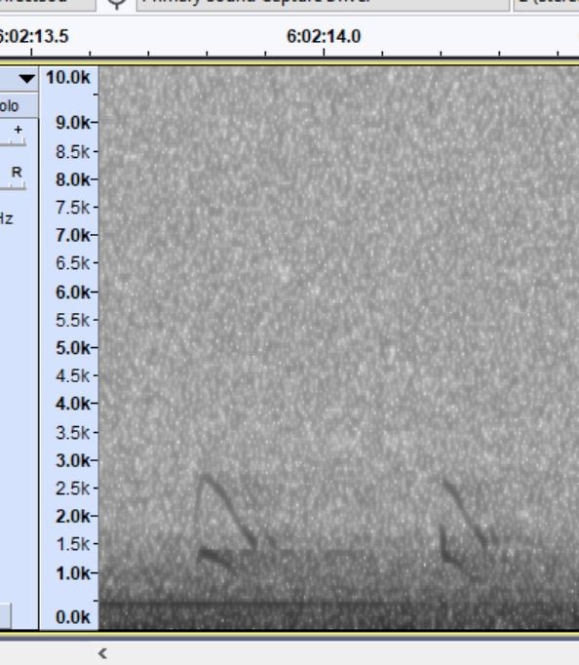Click the 7.5k frequency scale label
This screenshot has width=579, height=665.
(73, 208)
